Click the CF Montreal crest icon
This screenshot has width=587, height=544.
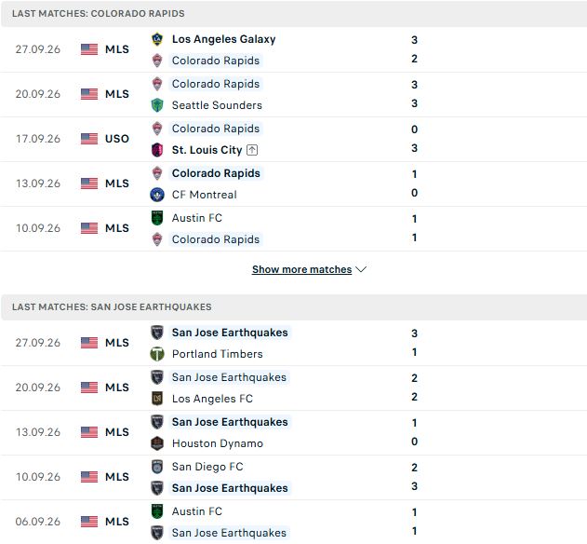(x=157, y=195)
